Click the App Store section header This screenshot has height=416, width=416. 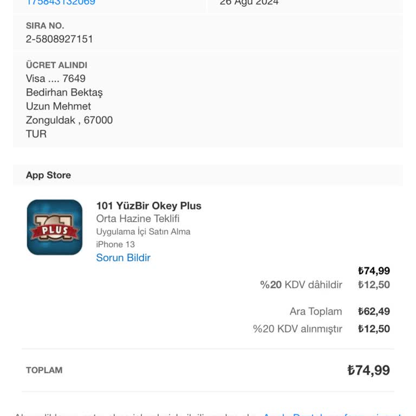48,175
